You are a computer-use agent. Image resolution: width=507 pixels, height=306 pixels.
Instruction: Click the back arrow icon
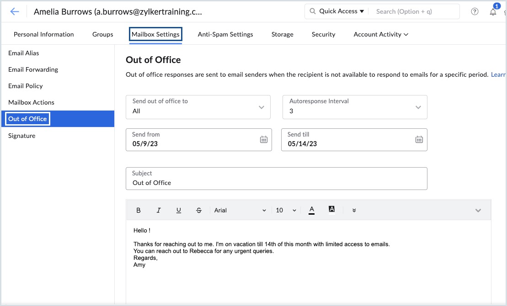coord(15,12)
